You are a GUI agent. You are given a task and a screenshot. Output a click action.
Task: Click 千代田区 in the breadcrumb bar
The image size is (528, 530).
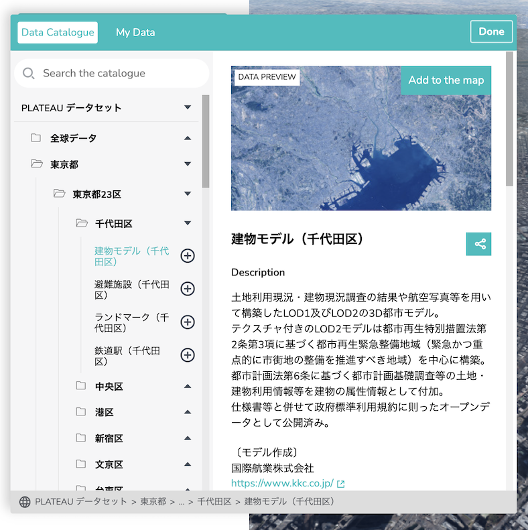214,502
